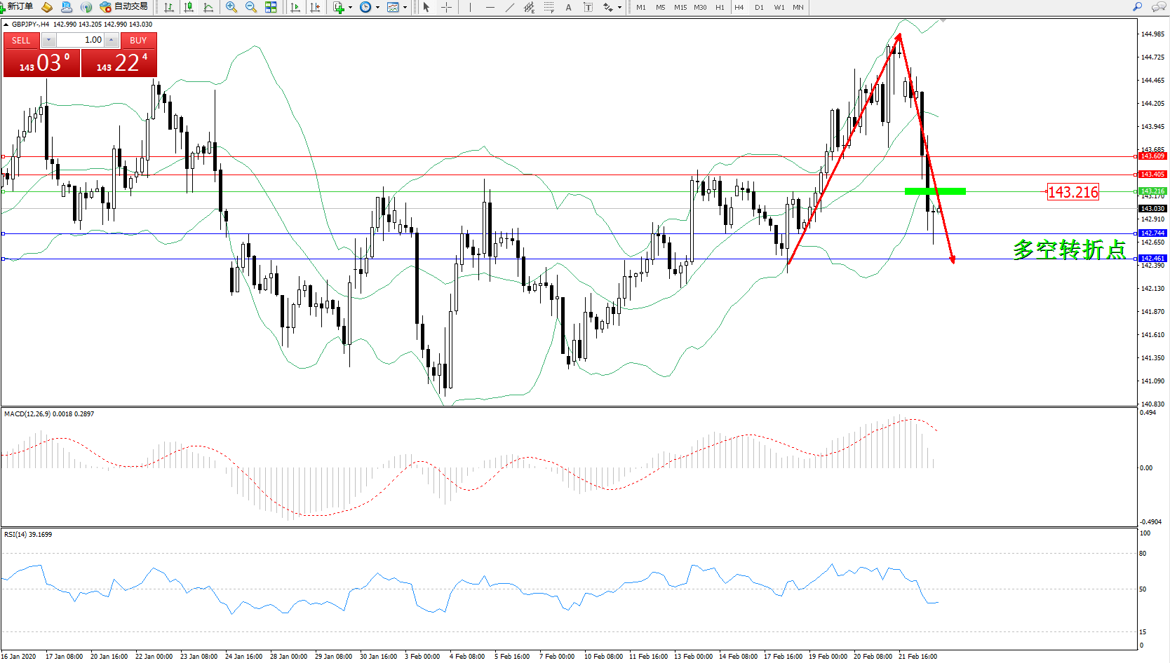
Task: Open the tile windows layout icon
Action: [271, 7]
